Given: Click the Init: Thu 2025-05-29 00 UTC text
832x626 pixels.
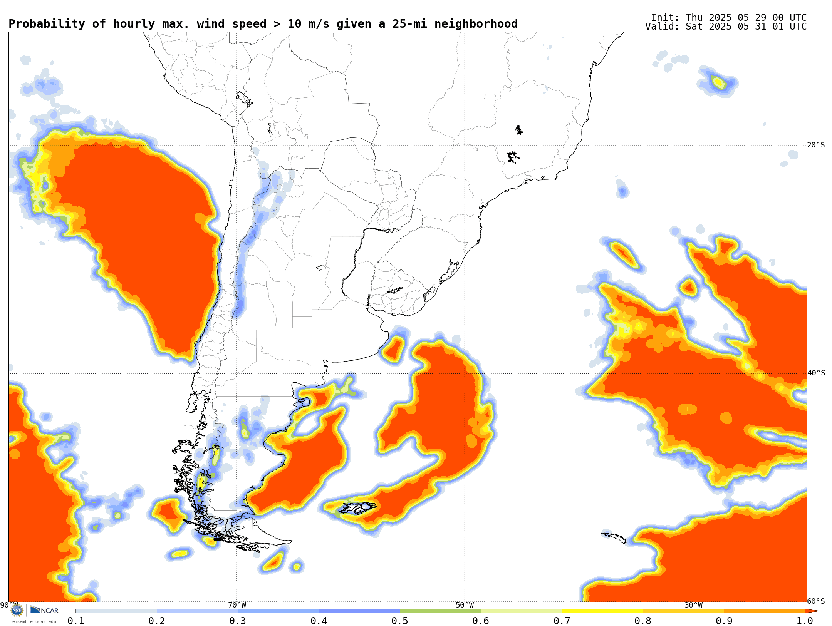Looking at the screenshot, I should (729, 18).
